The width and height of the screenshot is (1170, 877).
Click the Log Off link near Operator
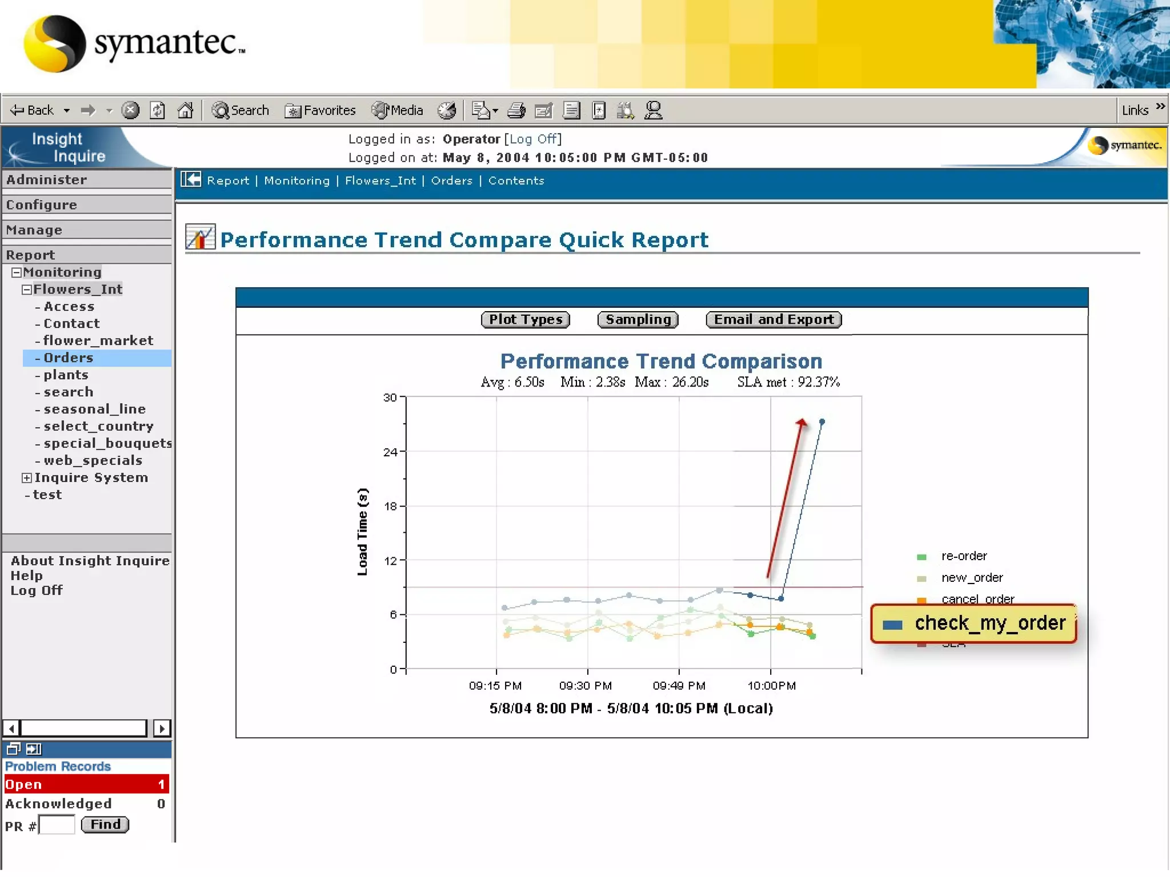tap(532, 139)
